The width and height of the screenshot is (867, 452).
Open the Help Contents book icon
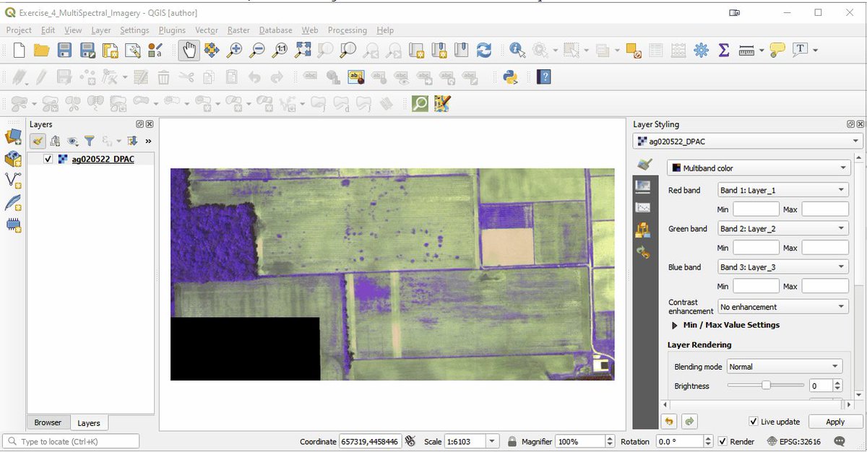tap(544, 77)
